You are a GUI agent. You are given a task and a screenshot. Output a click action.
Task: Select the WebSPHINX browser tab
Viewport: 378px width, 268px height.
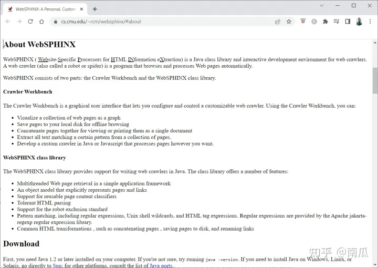click(x=45, y=9)
